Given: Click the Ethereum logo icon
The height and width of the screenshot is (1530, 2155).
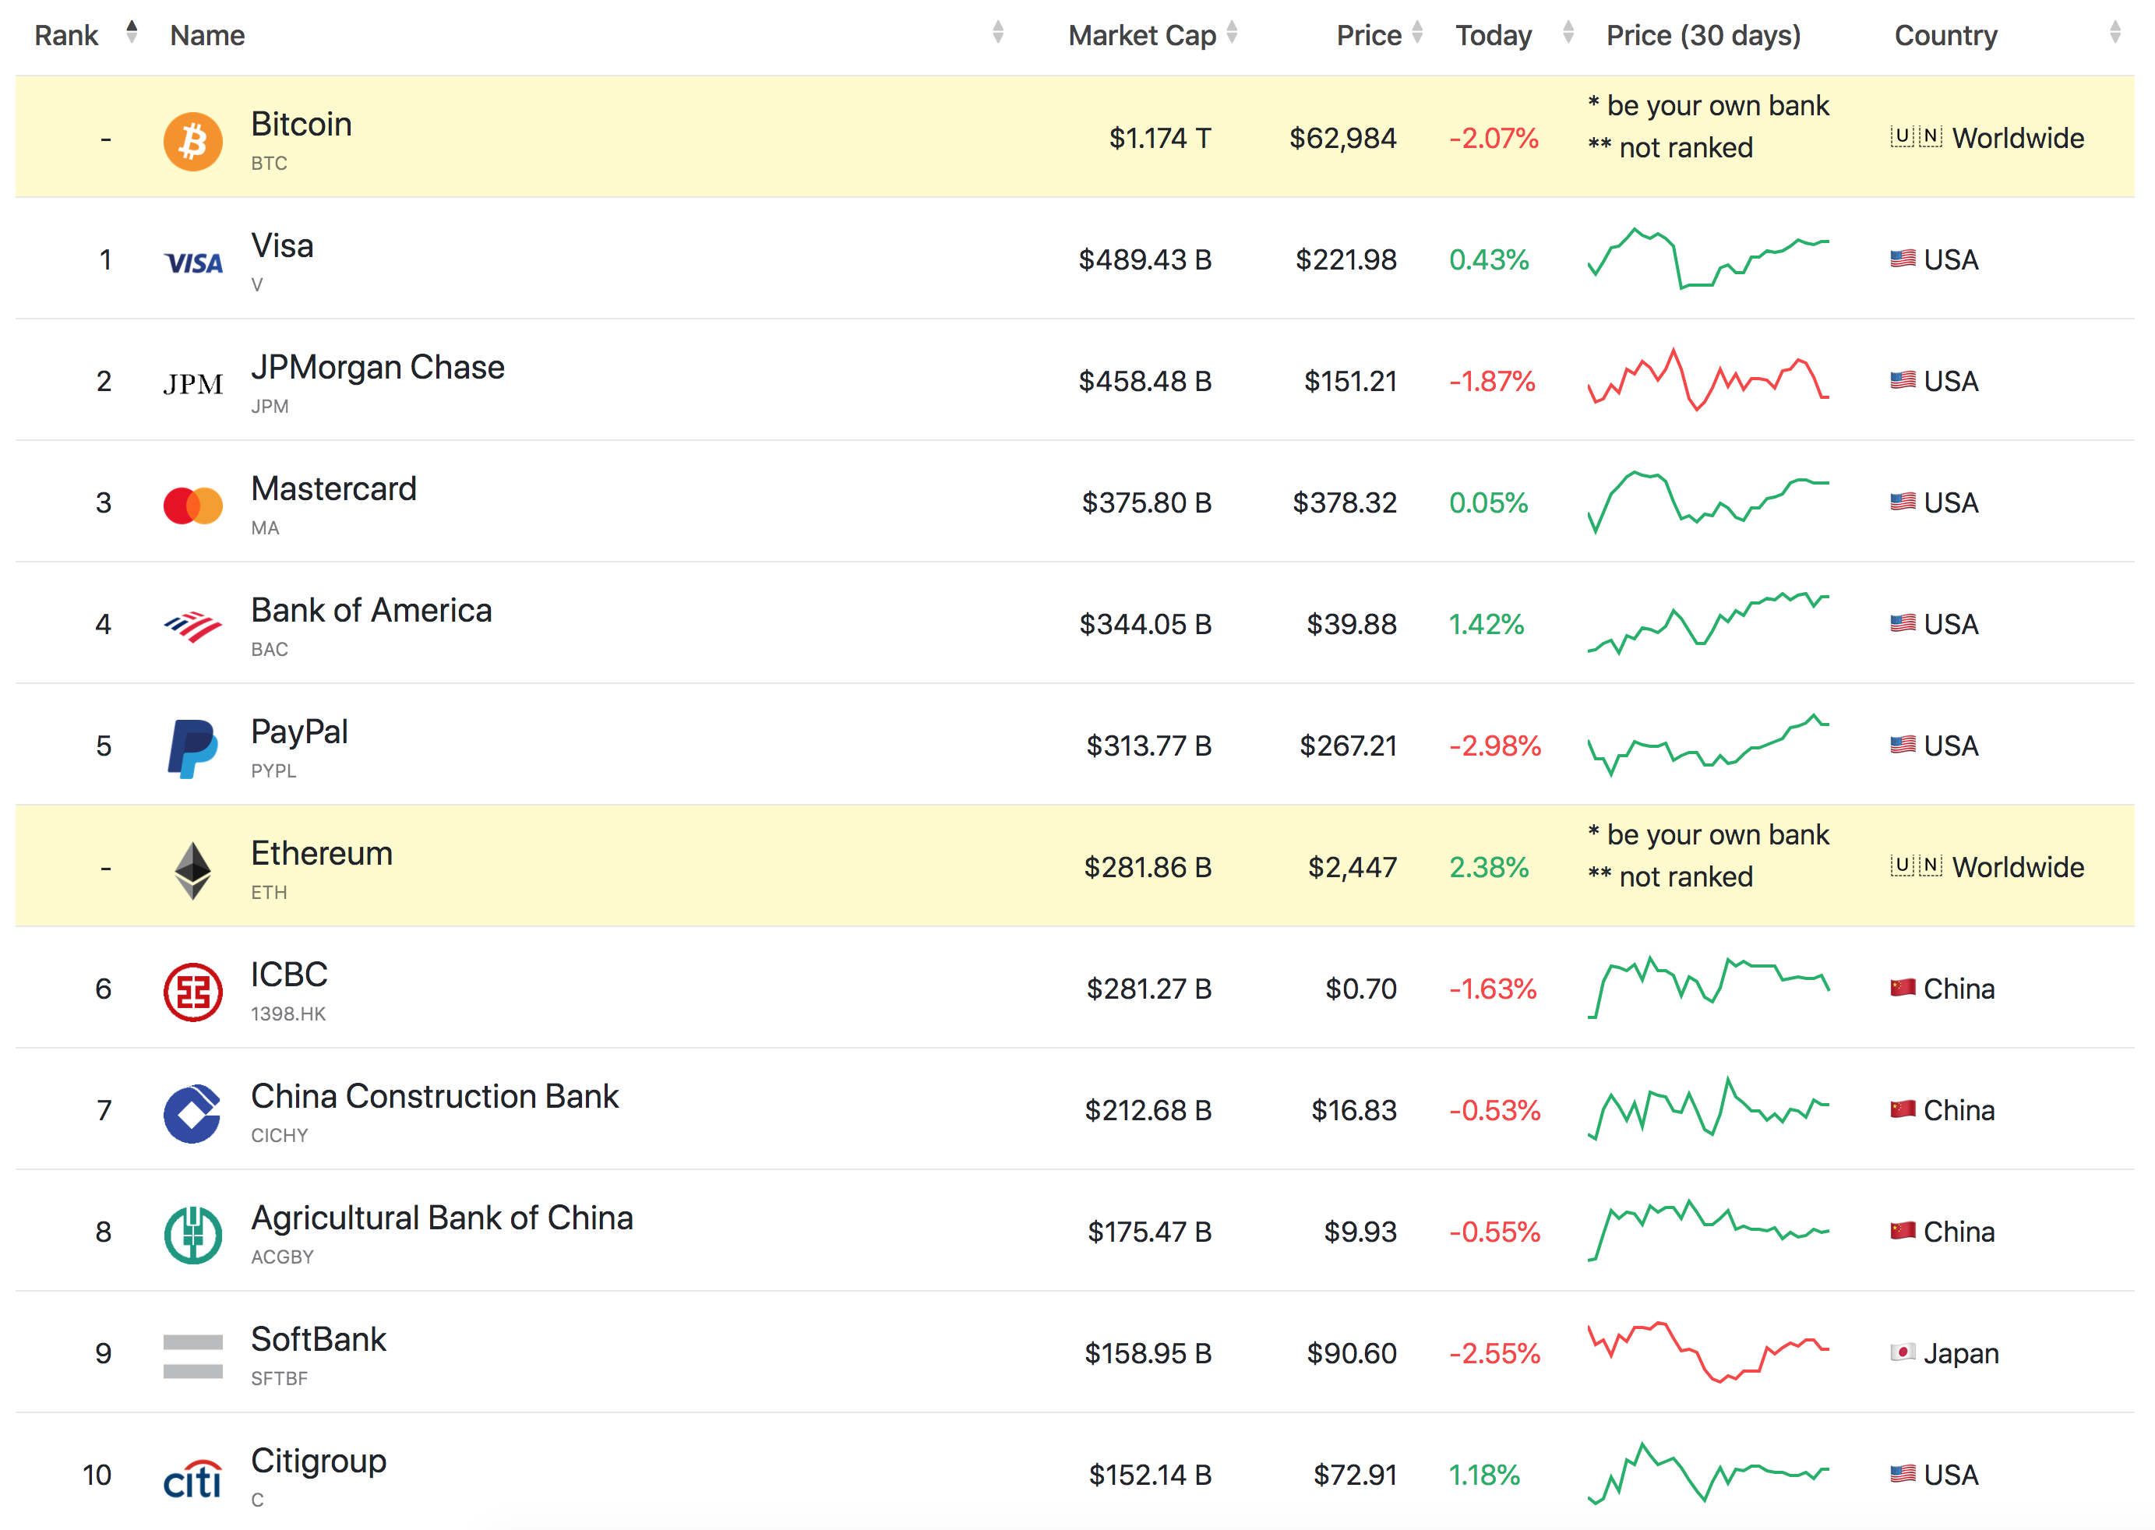Looking at the screenshot, I should [x=193, y=870].
